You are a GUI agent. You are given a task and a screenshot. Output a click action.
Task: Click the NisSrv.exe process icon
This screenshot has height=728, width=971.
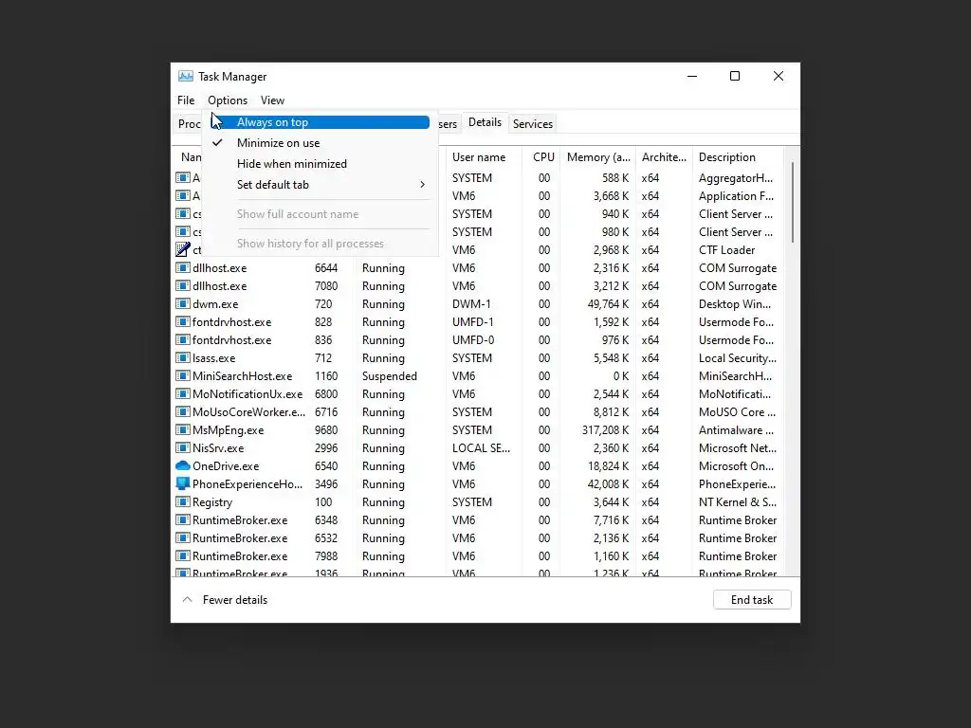coord(183,447)
